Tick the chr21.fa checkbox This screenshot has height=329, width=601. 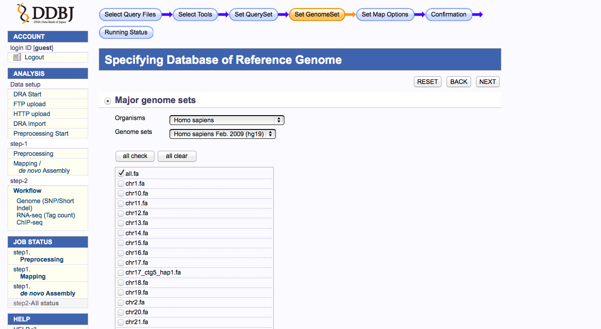pyautogui.click(x=121, y=322)
